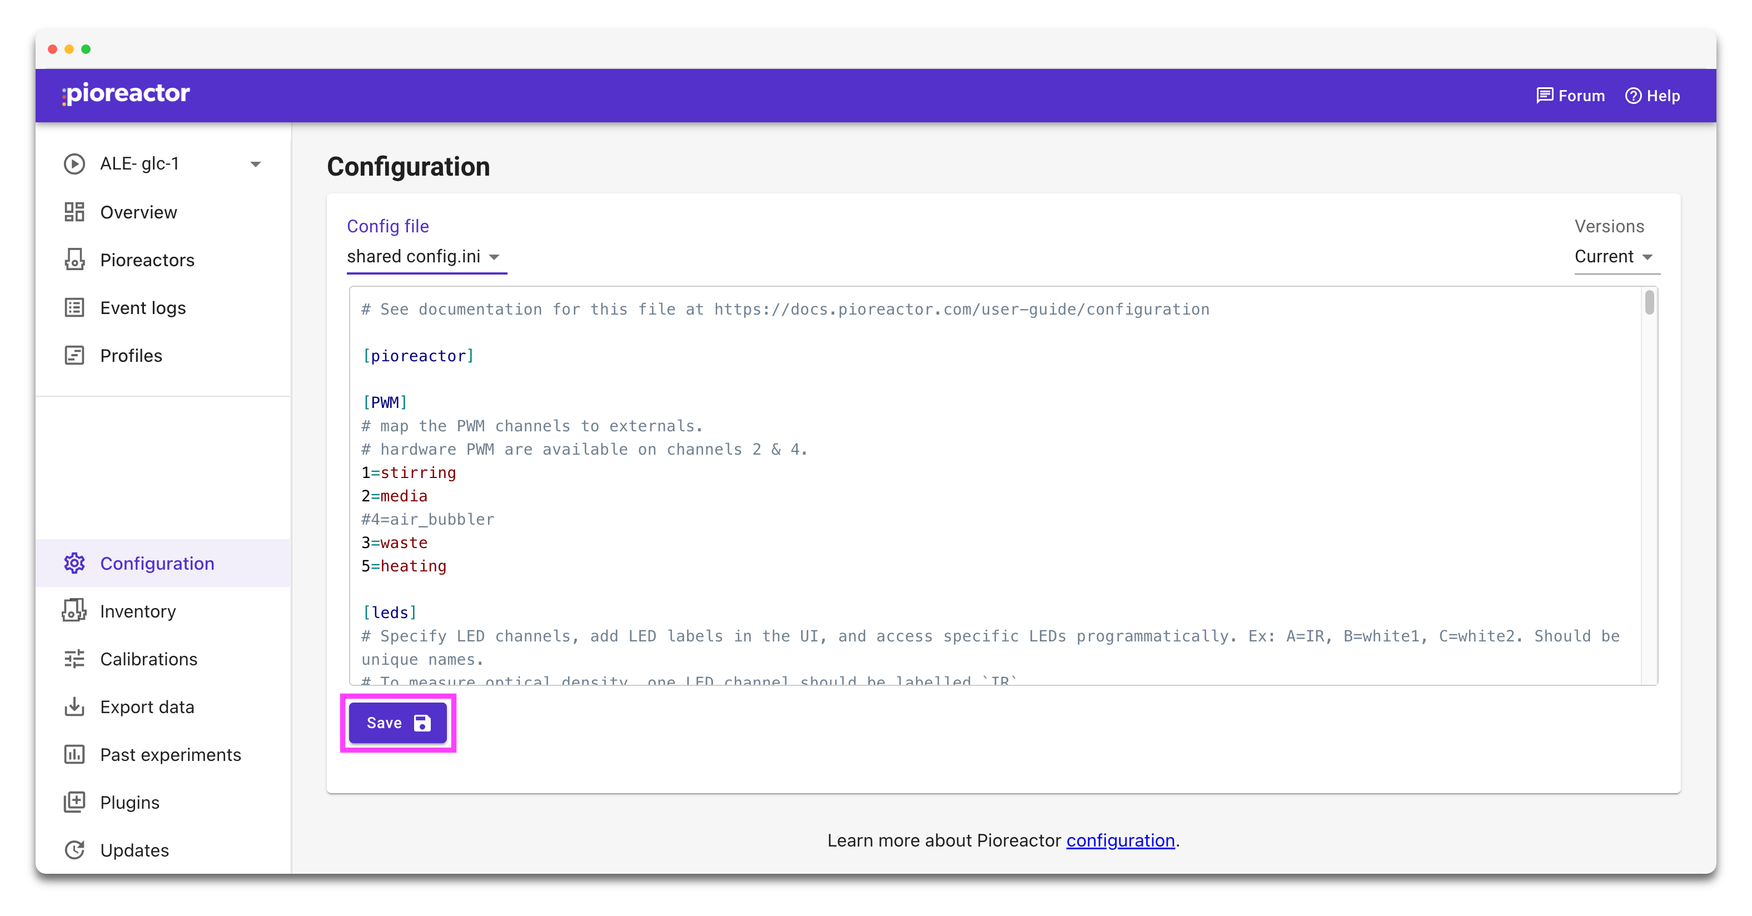Click the Plugins sidebar icon
This screenshot has height=916, width=1752.
pos(75,801)
